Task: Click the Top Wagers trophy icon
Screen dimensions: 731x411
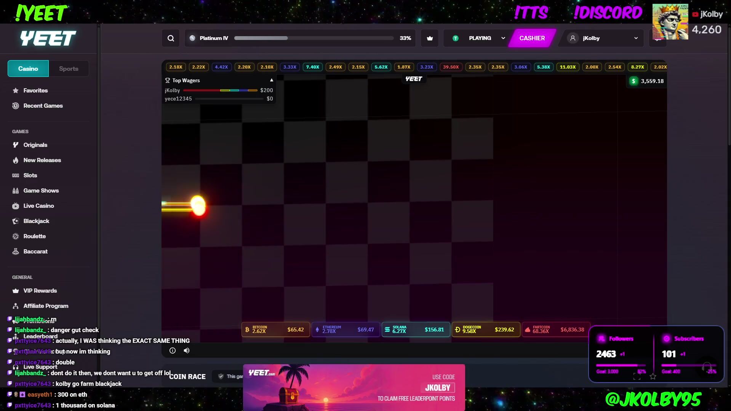Action: tap(167, 80)
